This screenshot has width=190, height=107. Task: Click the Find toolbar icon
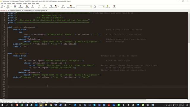coord(95,7)
